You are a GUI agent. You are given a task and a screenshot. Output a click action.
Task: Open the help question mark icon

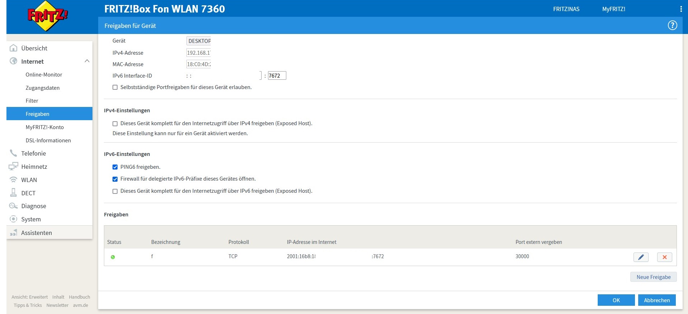672,25
